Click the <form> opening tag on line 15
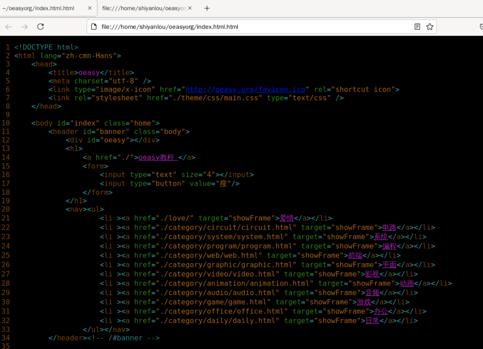 [95, 166]
